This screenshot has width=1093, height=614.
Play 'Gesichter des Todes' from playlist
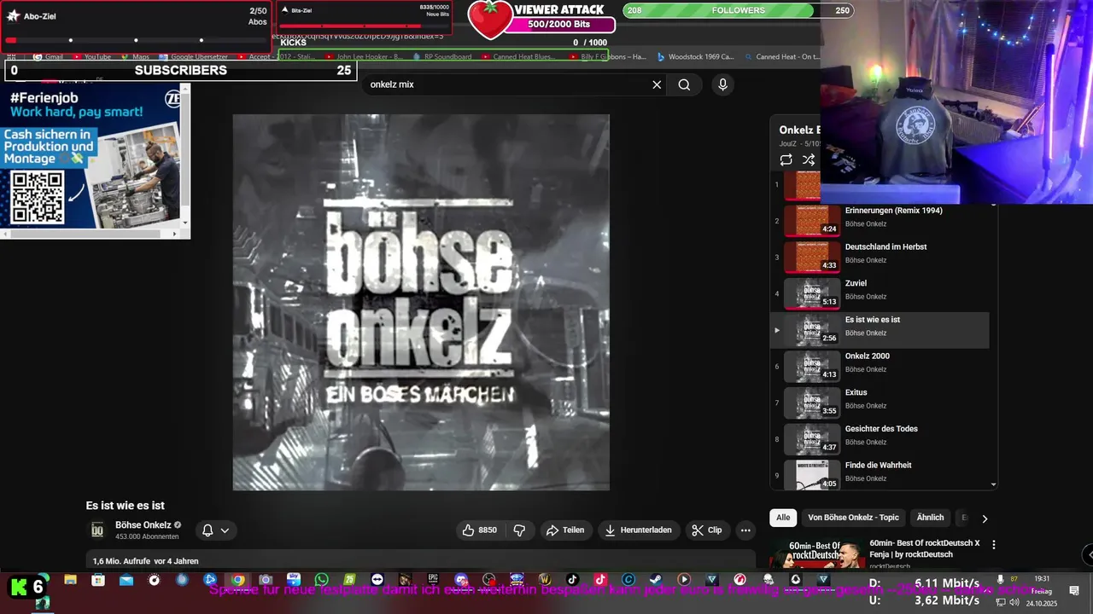(x=880, y=439)
